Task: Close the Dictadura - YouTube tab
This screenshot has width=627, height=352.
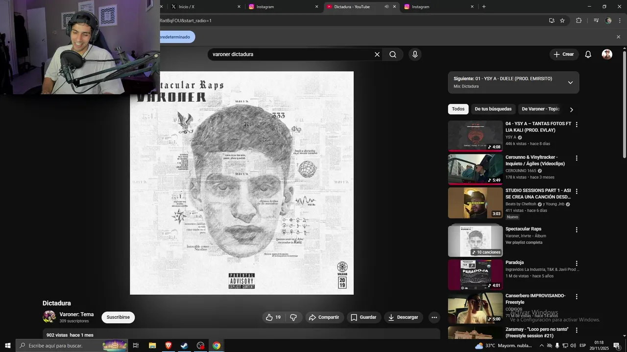Action: pos(394,7)
